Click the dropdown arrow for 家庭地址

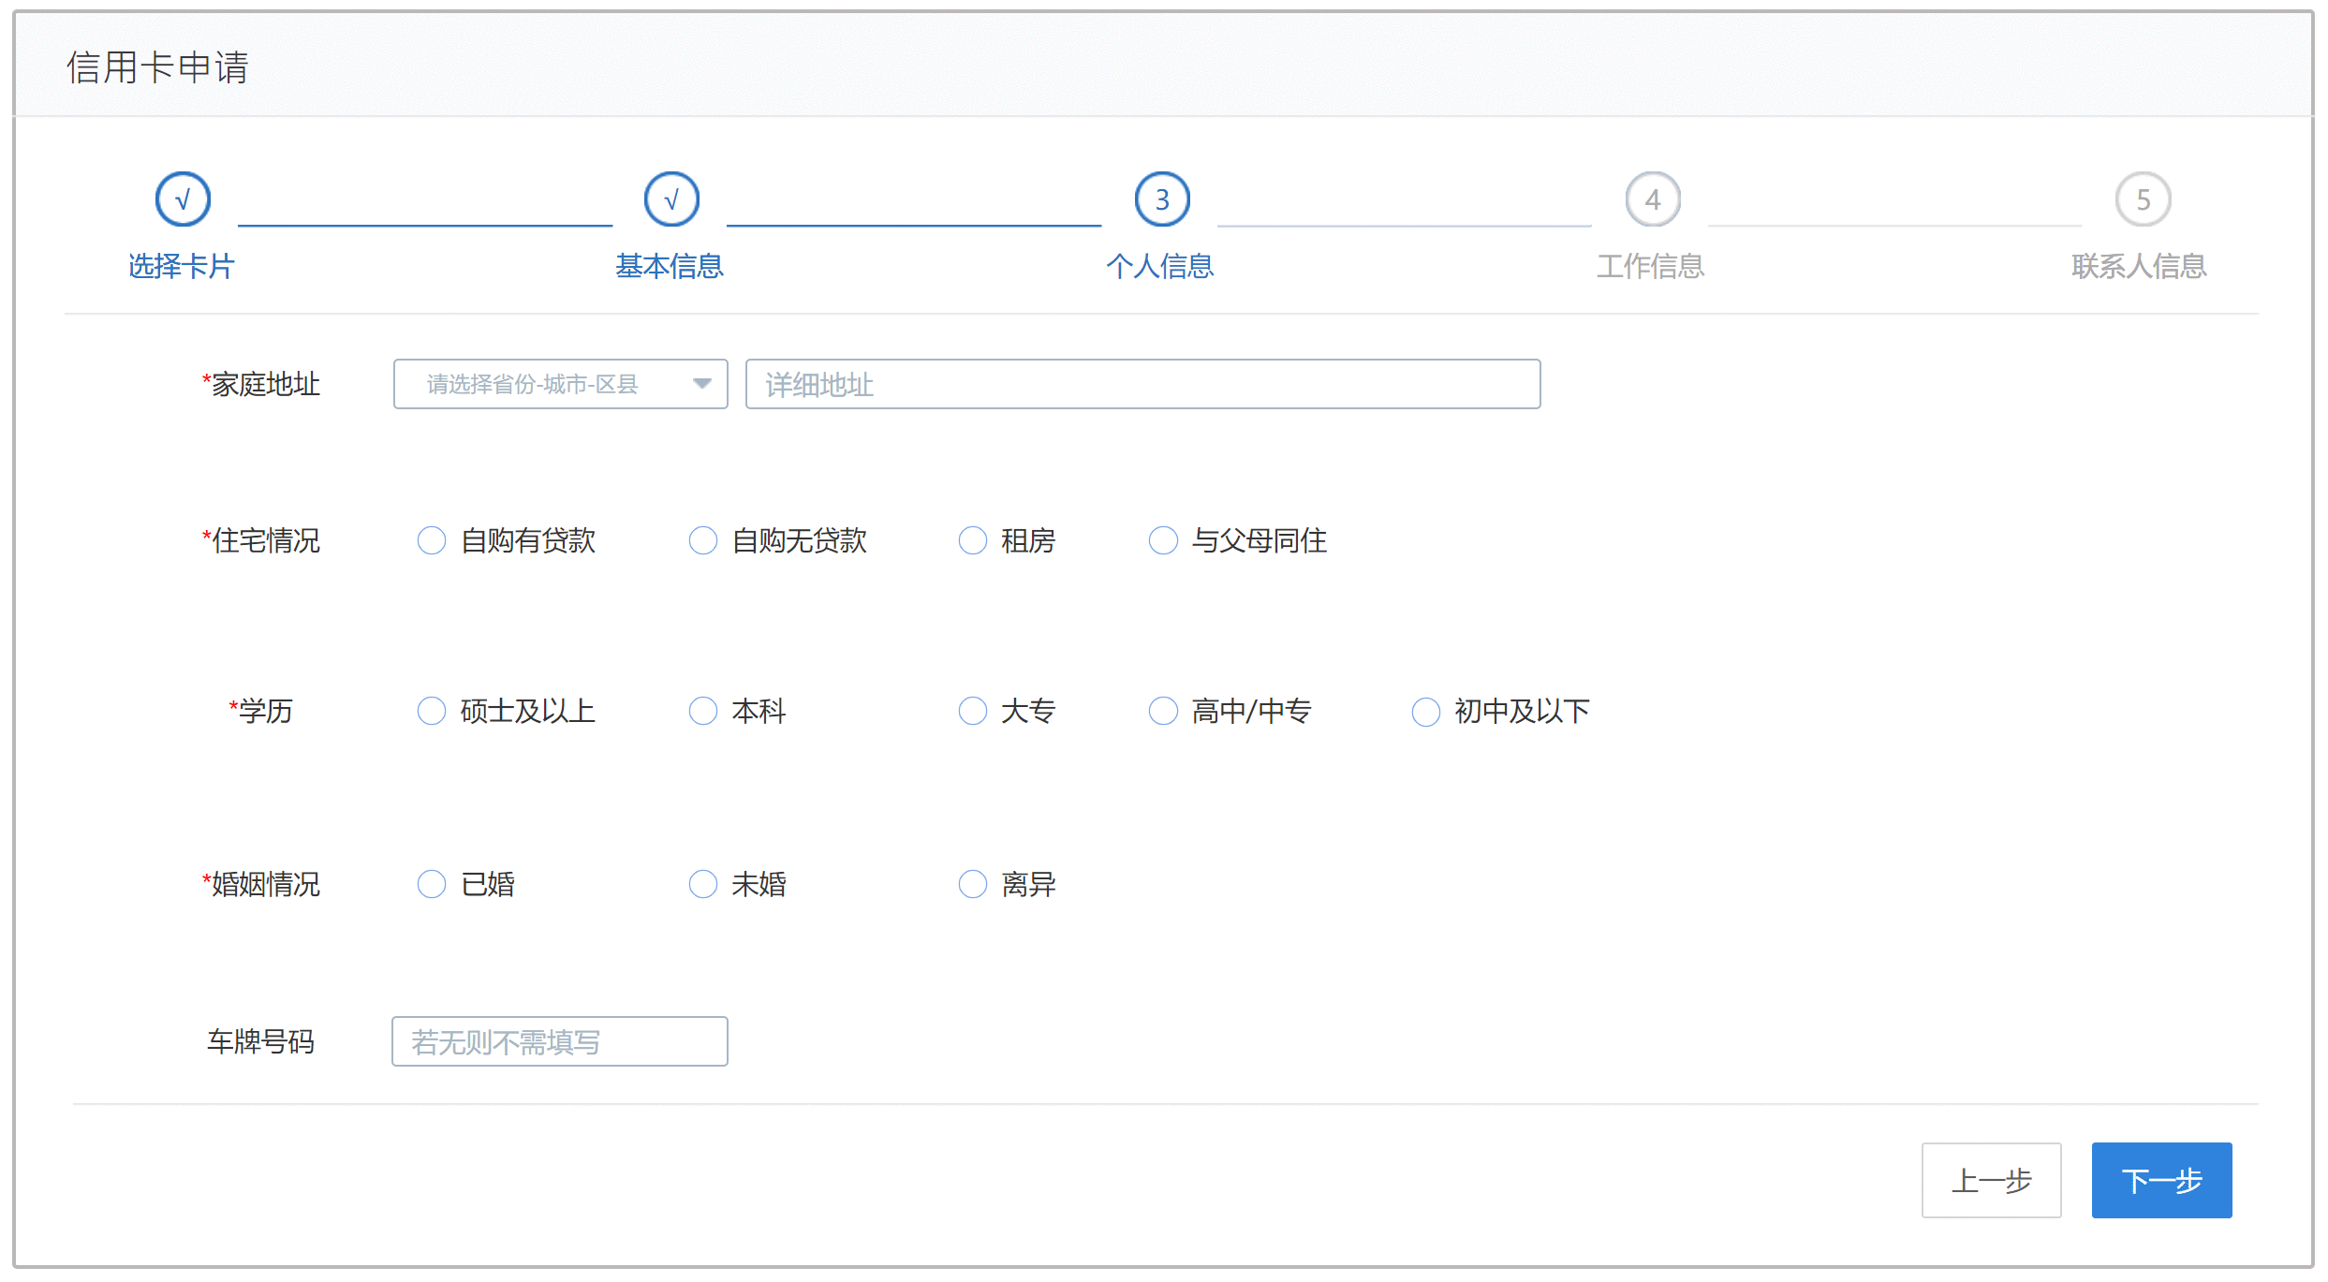point(702,384)
